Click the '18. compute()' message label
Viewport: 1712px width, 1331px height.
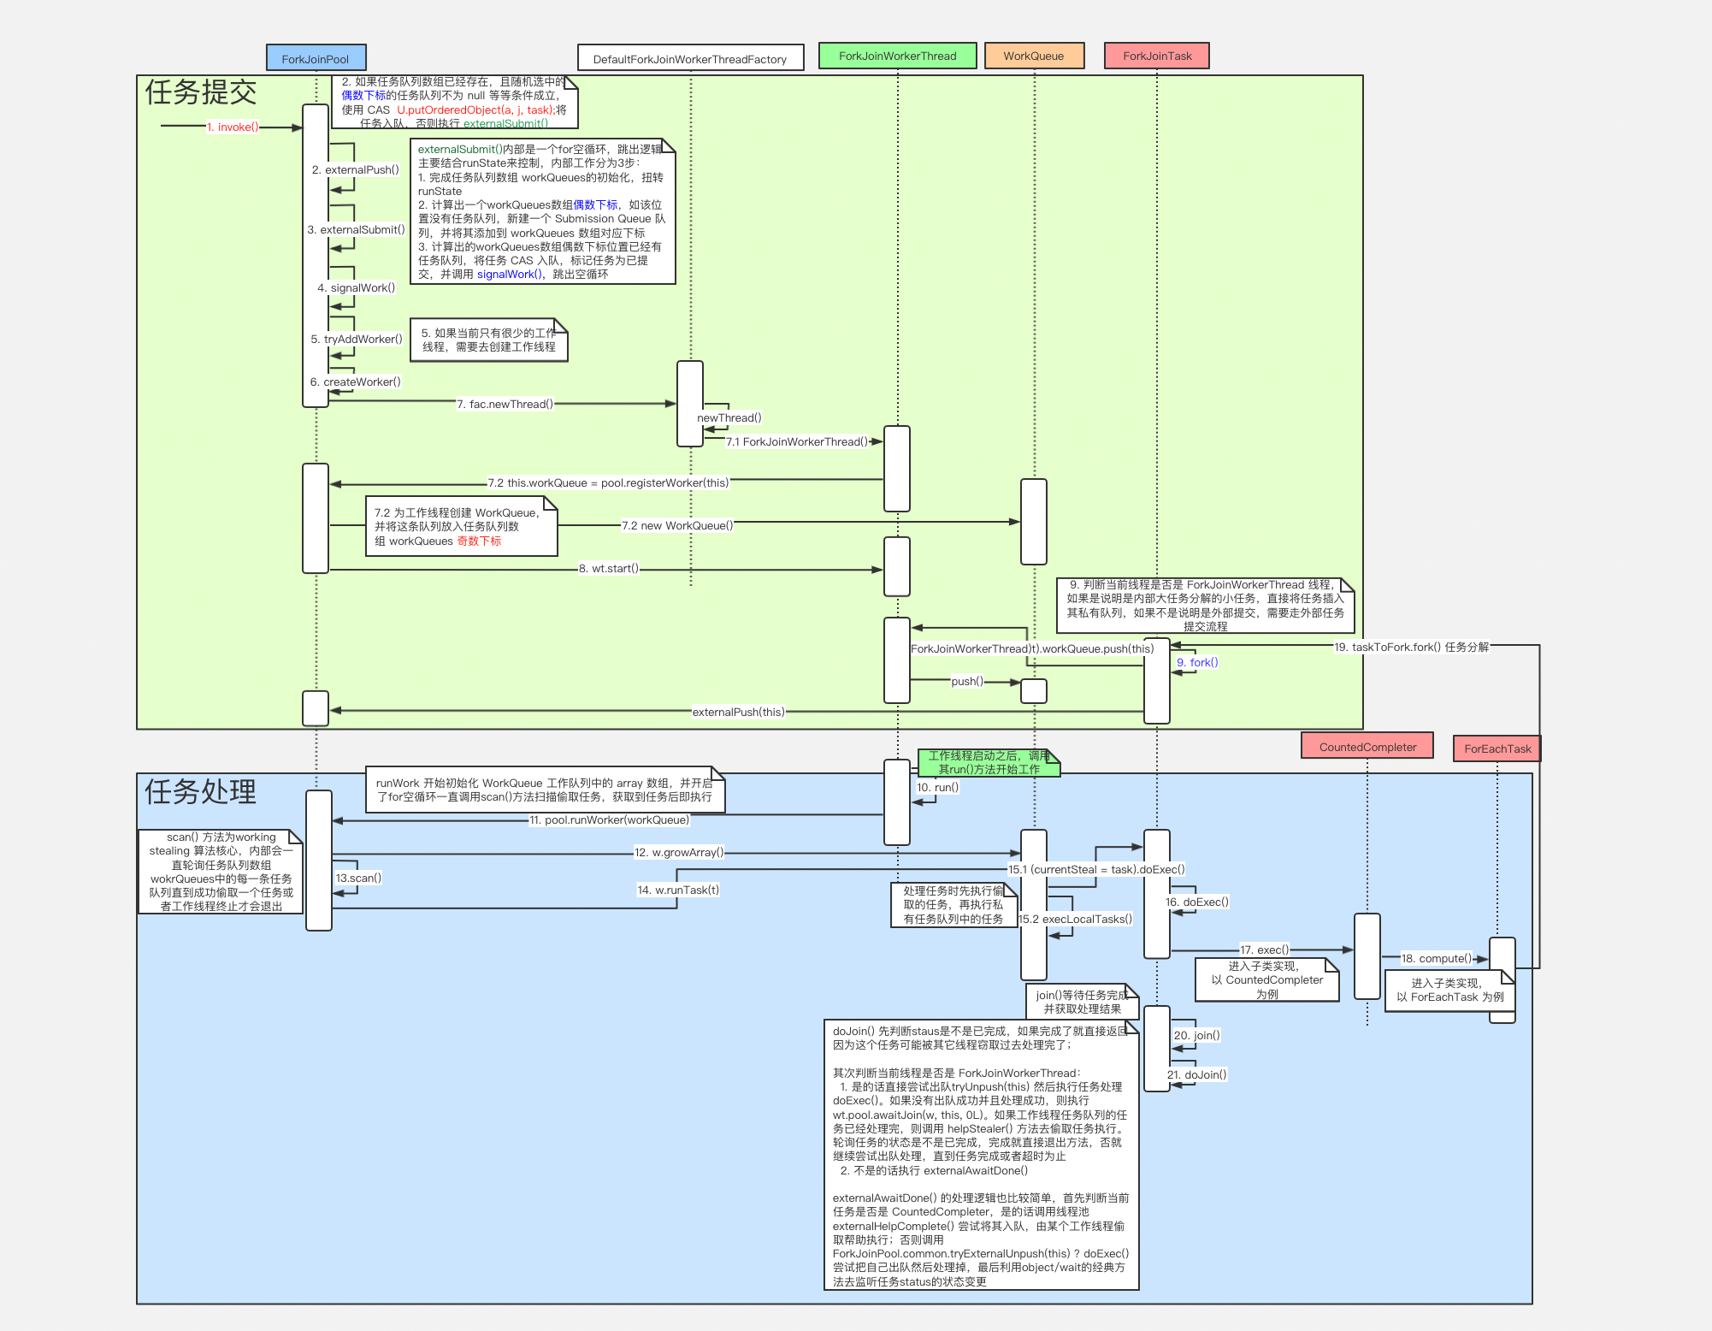pos(1436,958)
